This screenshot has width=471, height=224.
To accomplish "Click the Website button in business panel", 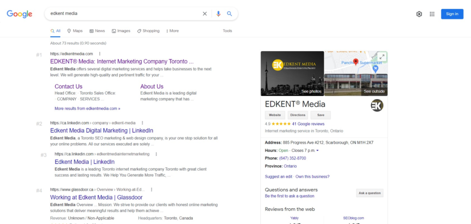I will (275, 115).
